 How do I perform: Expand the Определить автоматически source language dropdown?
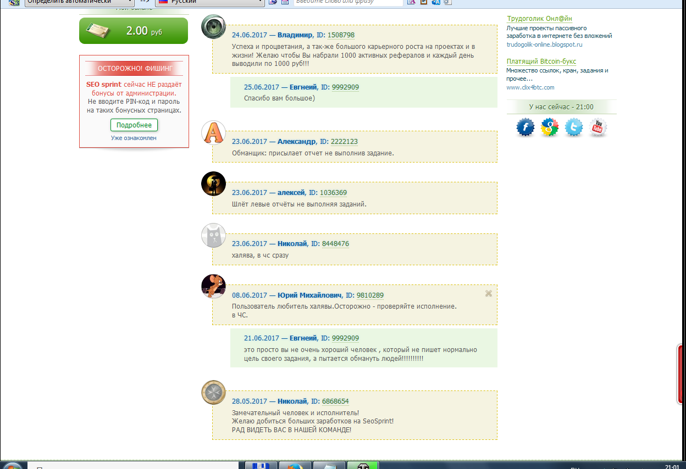pos(80,3)
